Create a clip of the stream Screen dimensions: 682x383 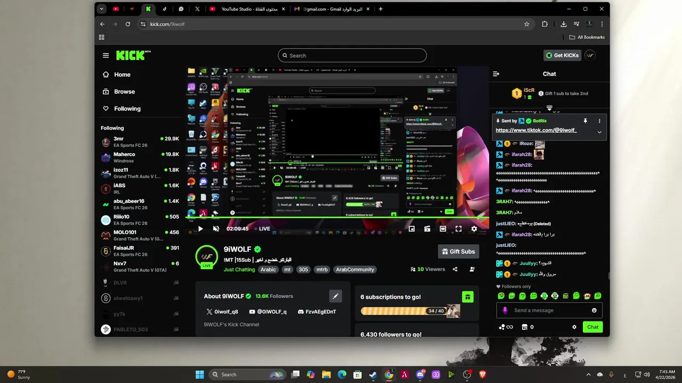427,229
